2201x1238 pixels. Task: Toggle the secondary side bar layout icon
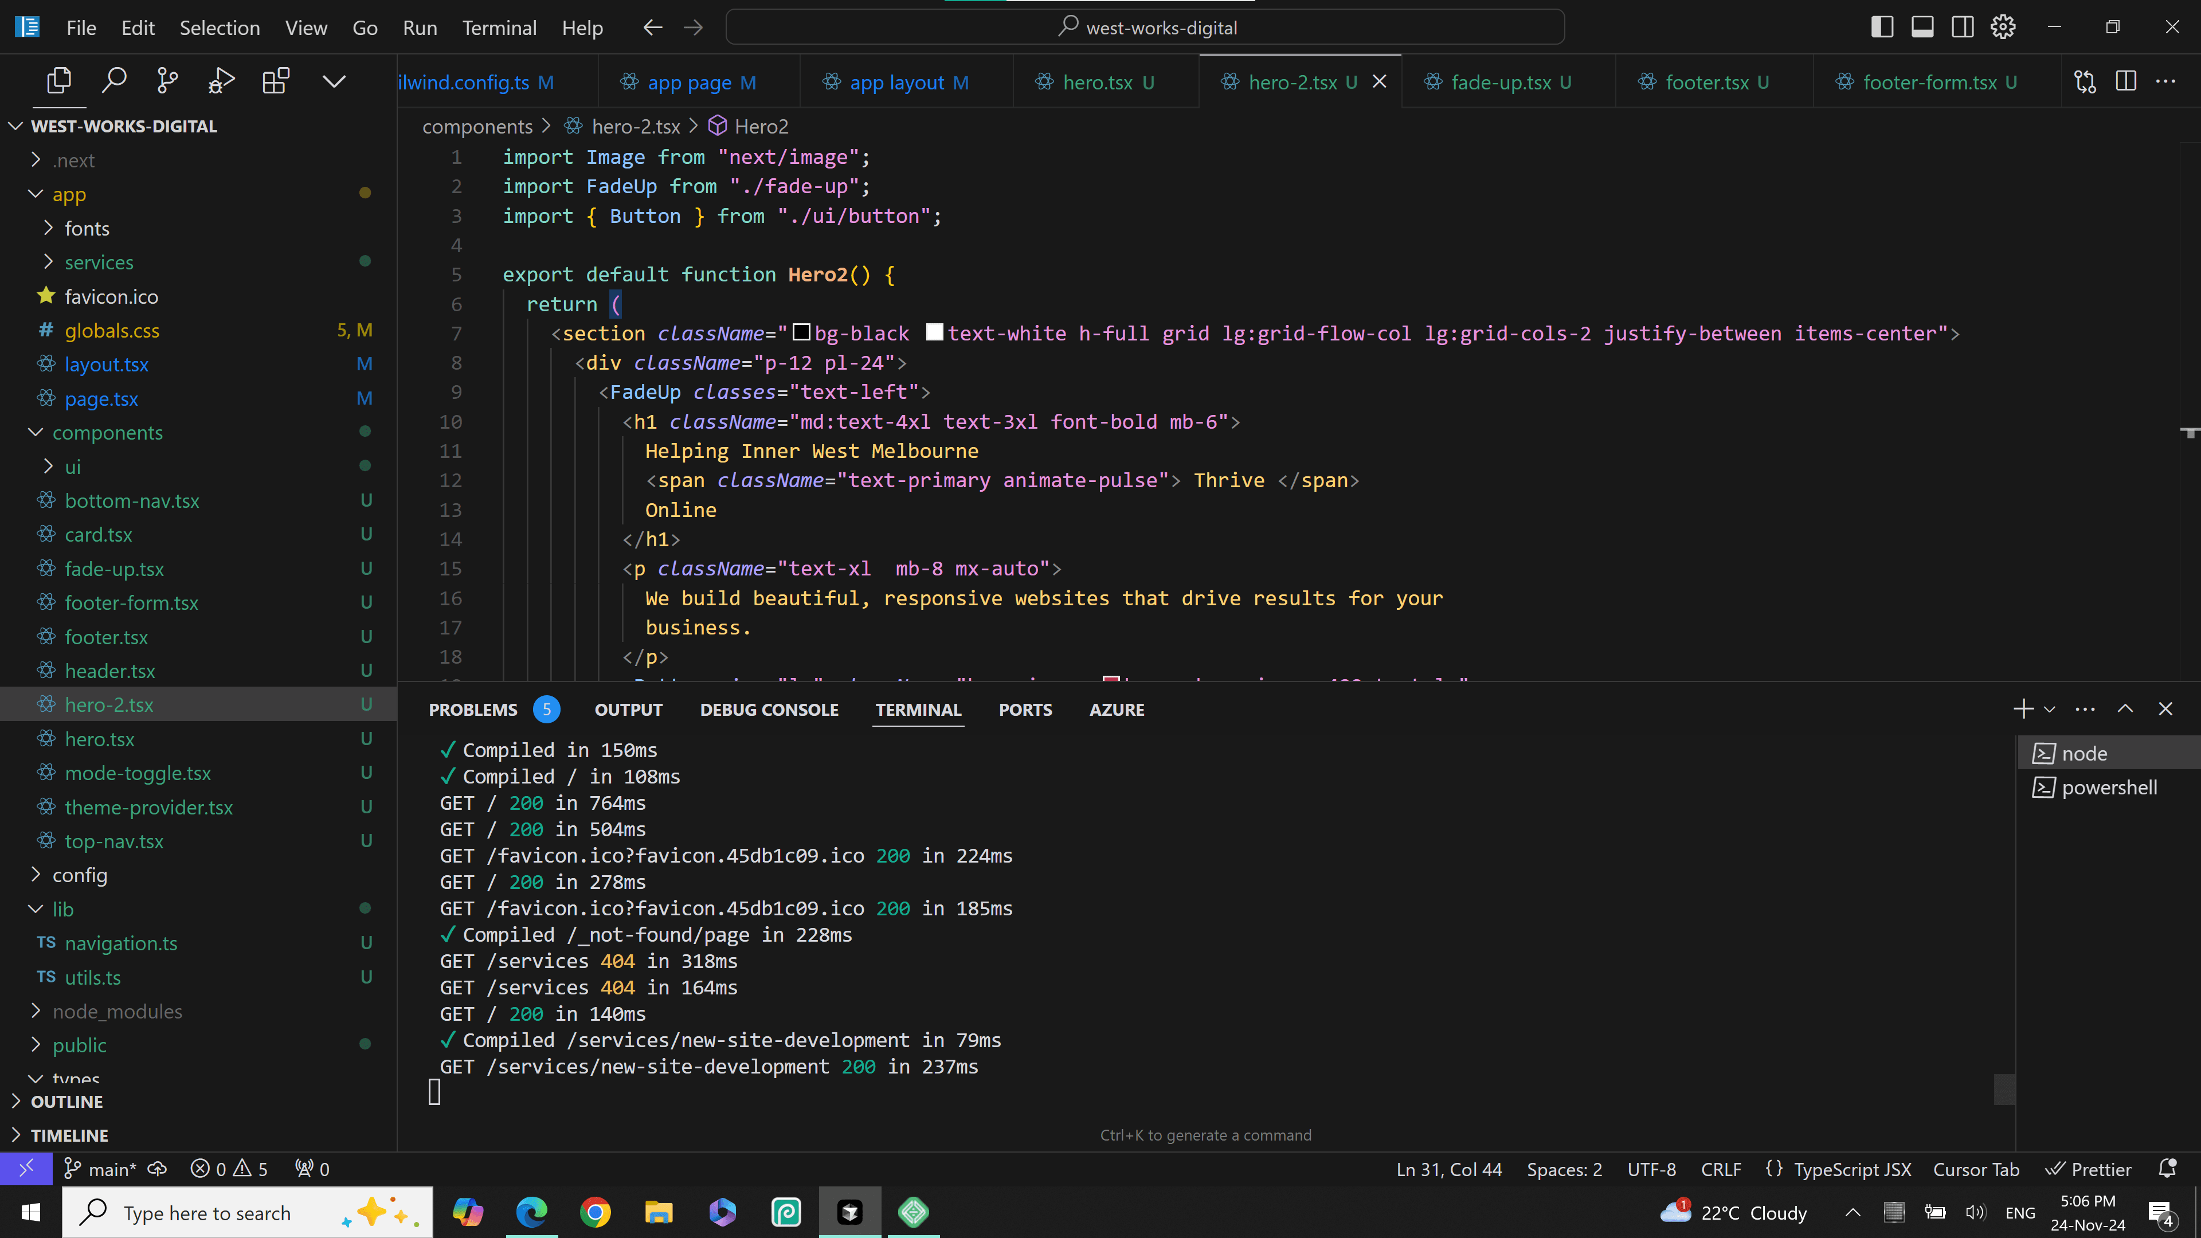[1963, 28]
